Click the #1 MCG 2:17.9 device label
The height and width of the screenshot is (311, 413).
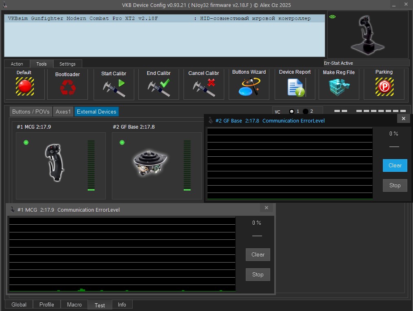[x=34, y=127]
